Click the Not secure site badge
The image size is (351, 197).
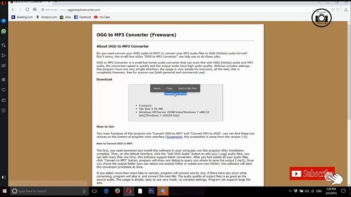pos(49,10)
